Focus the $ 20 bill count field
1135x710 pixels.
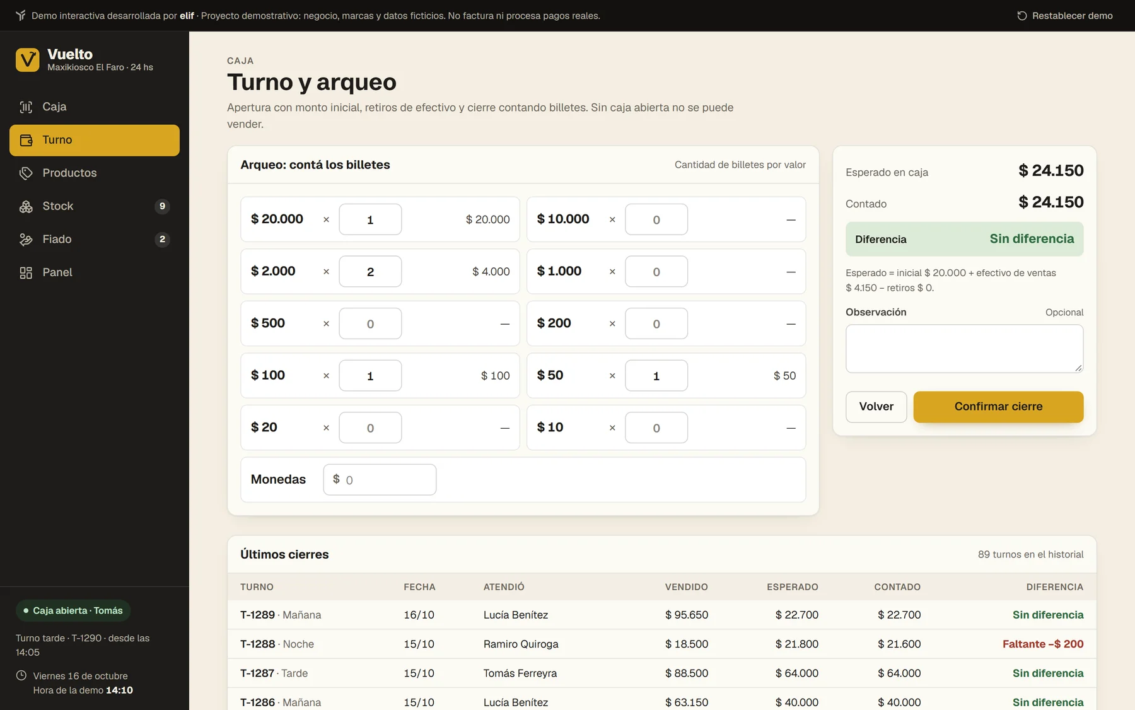click(370, 428)
